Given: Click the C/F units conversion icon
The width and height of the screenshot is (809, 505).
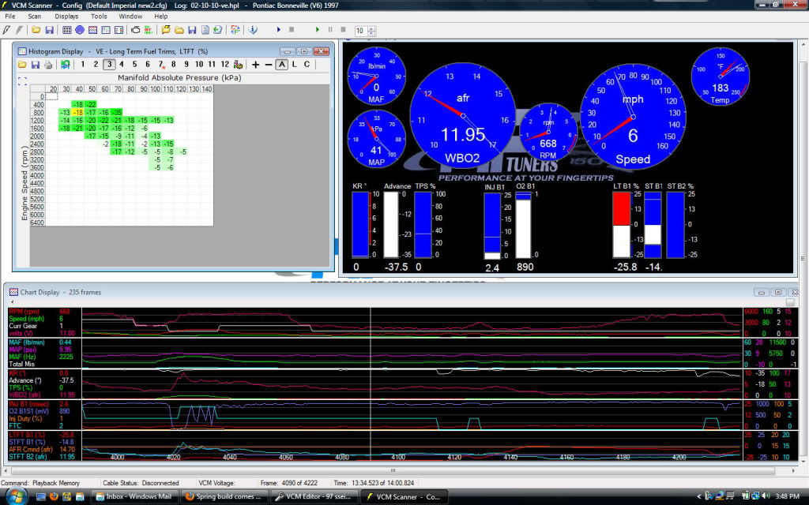Looking at the screenshot, I should coord(235,30).
